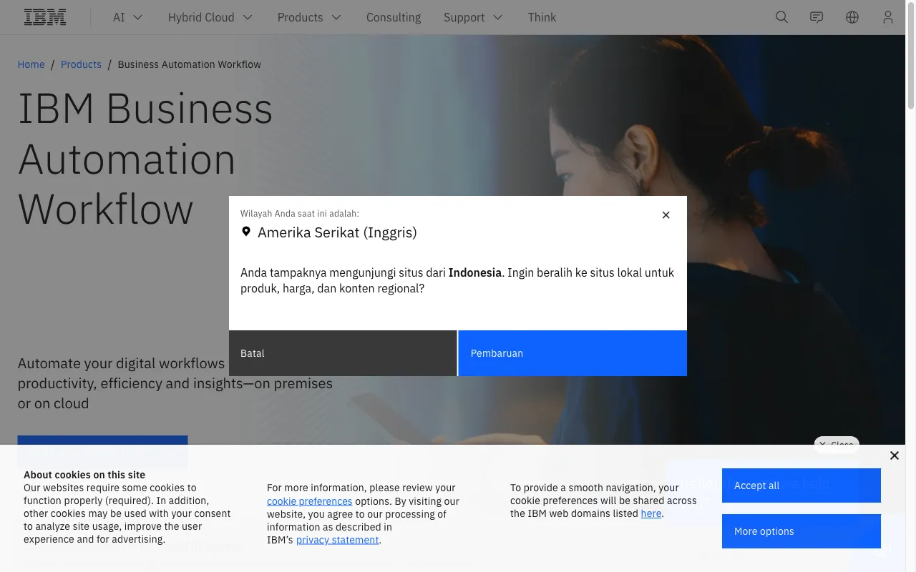
Task: Open the user profile icon
Action: pos(888,17)
